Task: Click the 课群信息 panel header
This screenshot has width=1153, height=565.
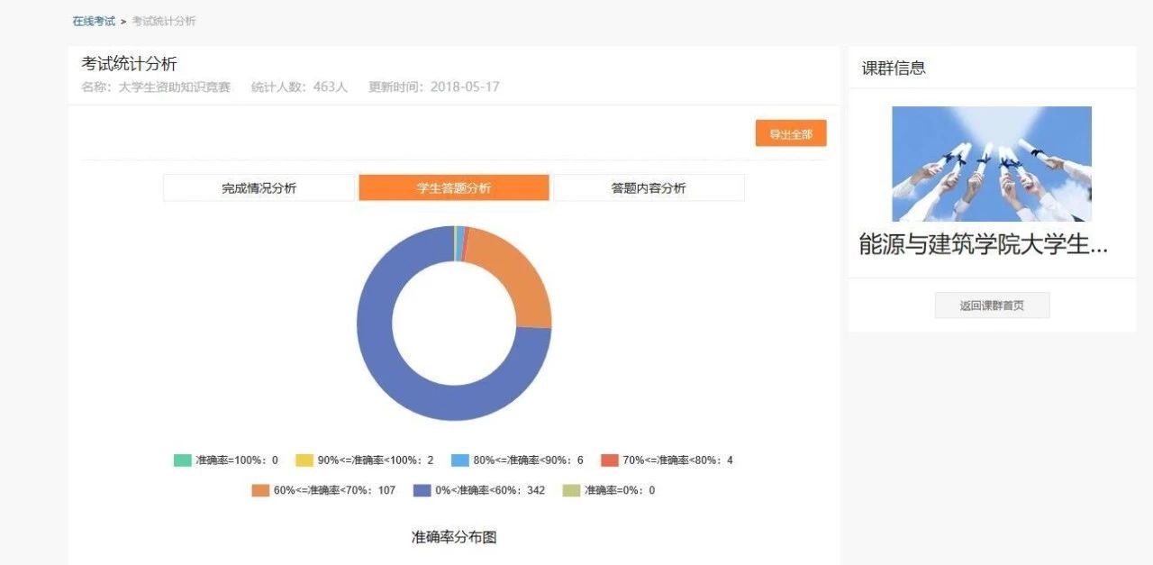Action: pyautogui.click(x=894, y=68)
